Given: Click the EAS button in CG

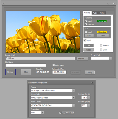Looking at the screenshot, I should tap(89, 36).
